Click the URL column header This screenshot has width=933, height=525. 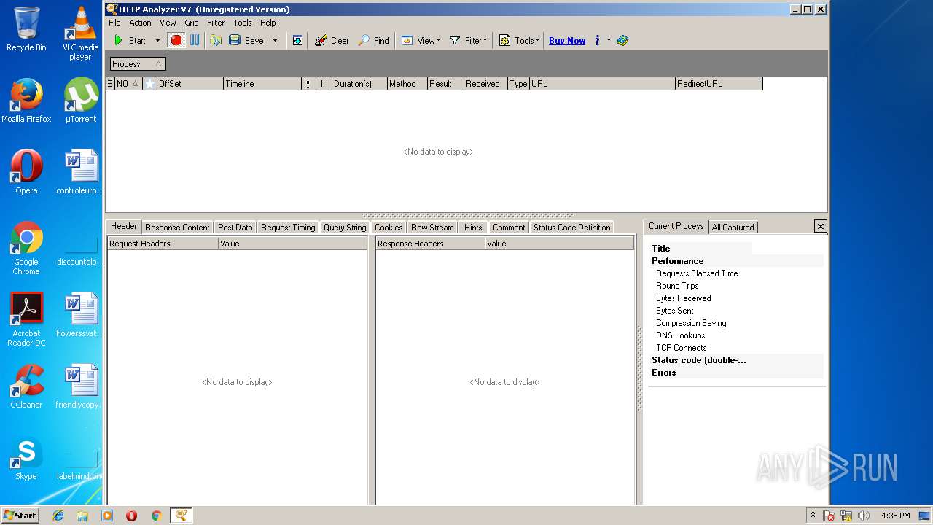coord(602,84)
